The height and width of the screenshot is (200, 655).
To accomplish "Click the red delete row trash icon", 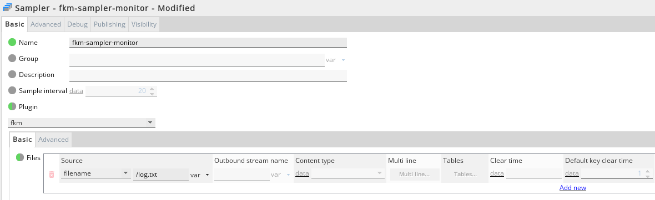I will click(52, 175).
